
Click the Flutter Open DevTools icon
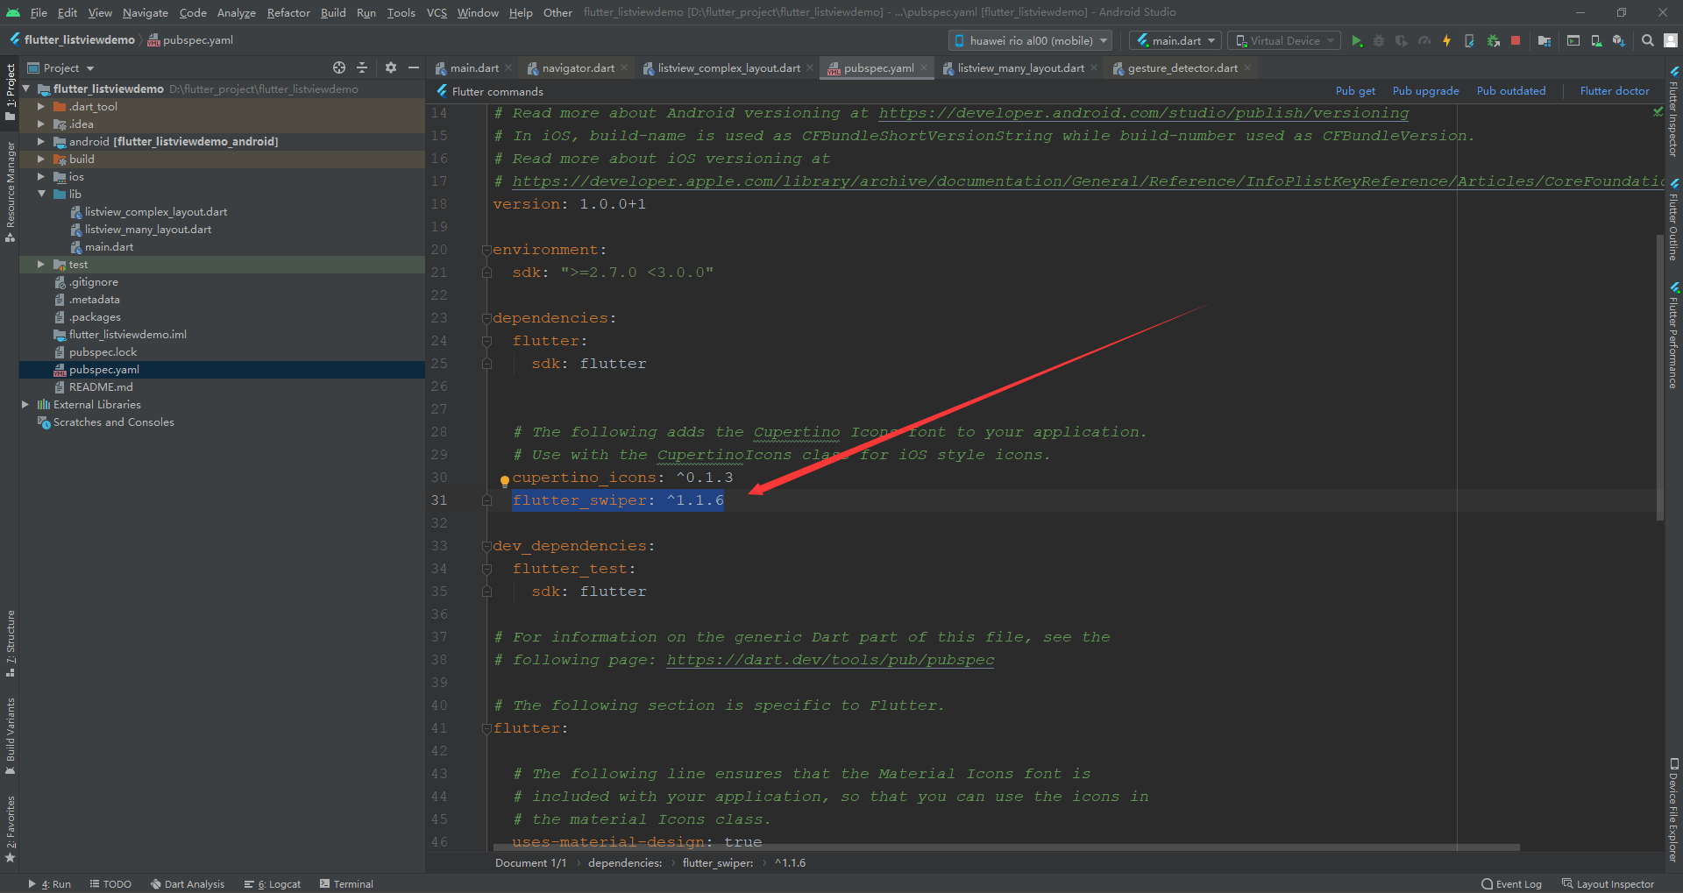coord(1469,40)
